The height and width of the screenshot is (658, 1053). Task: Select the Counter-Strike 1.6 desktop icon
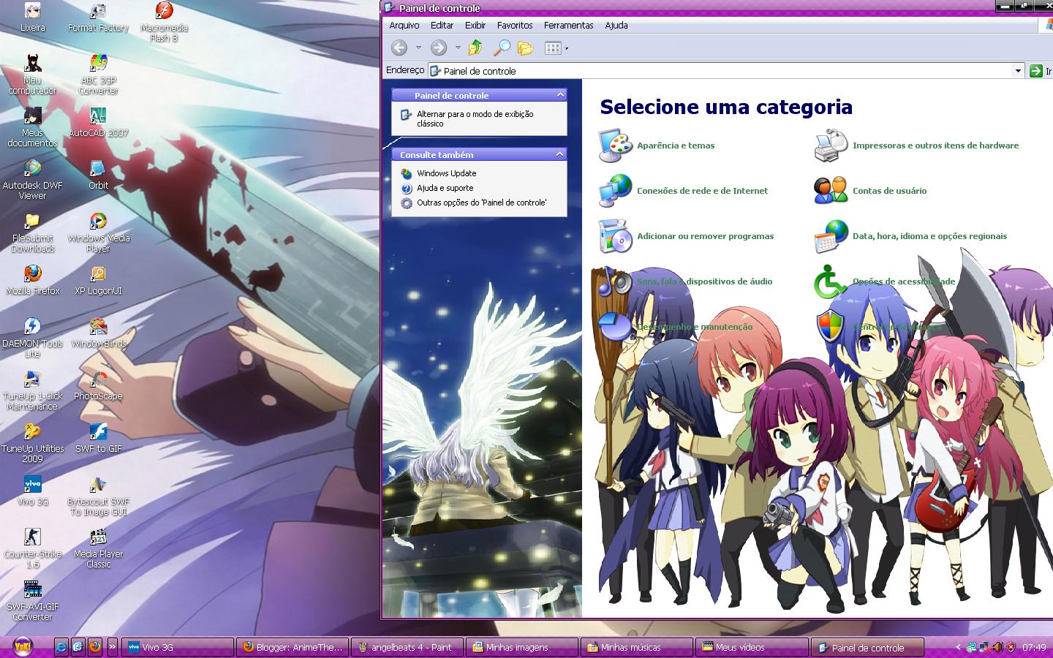point(32,548)
